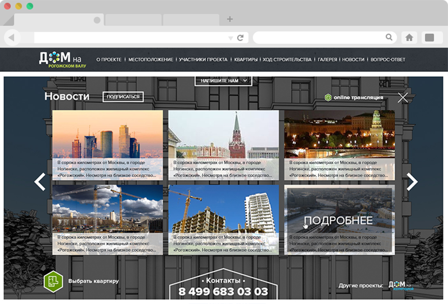Go to next news slide arrow
Image resolution: width=448 pixels, height=304 pixels.
tap(412, 182)
